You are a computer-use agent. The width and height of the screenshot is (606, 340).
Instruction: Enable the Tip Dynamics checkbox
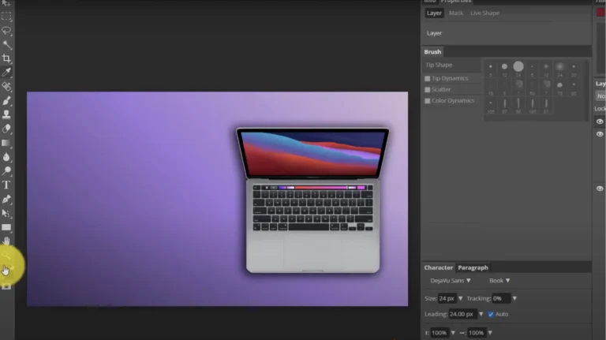tap(428, 78)
